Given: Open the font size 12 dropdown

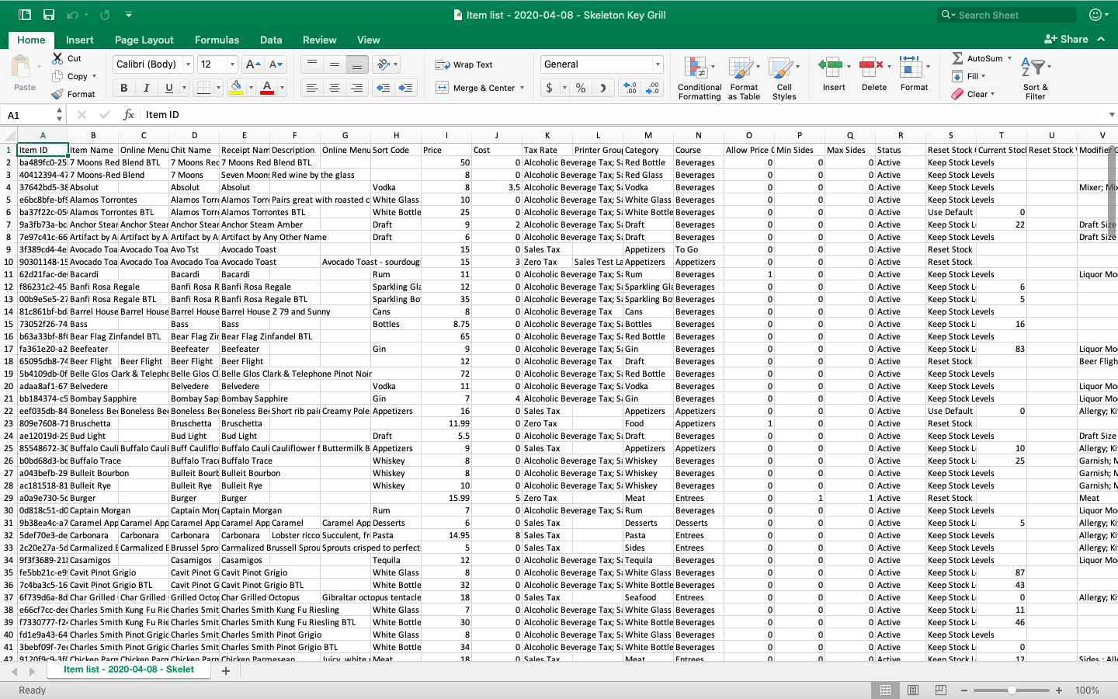Looking at the screenshot, I should [x=232, y=64].
